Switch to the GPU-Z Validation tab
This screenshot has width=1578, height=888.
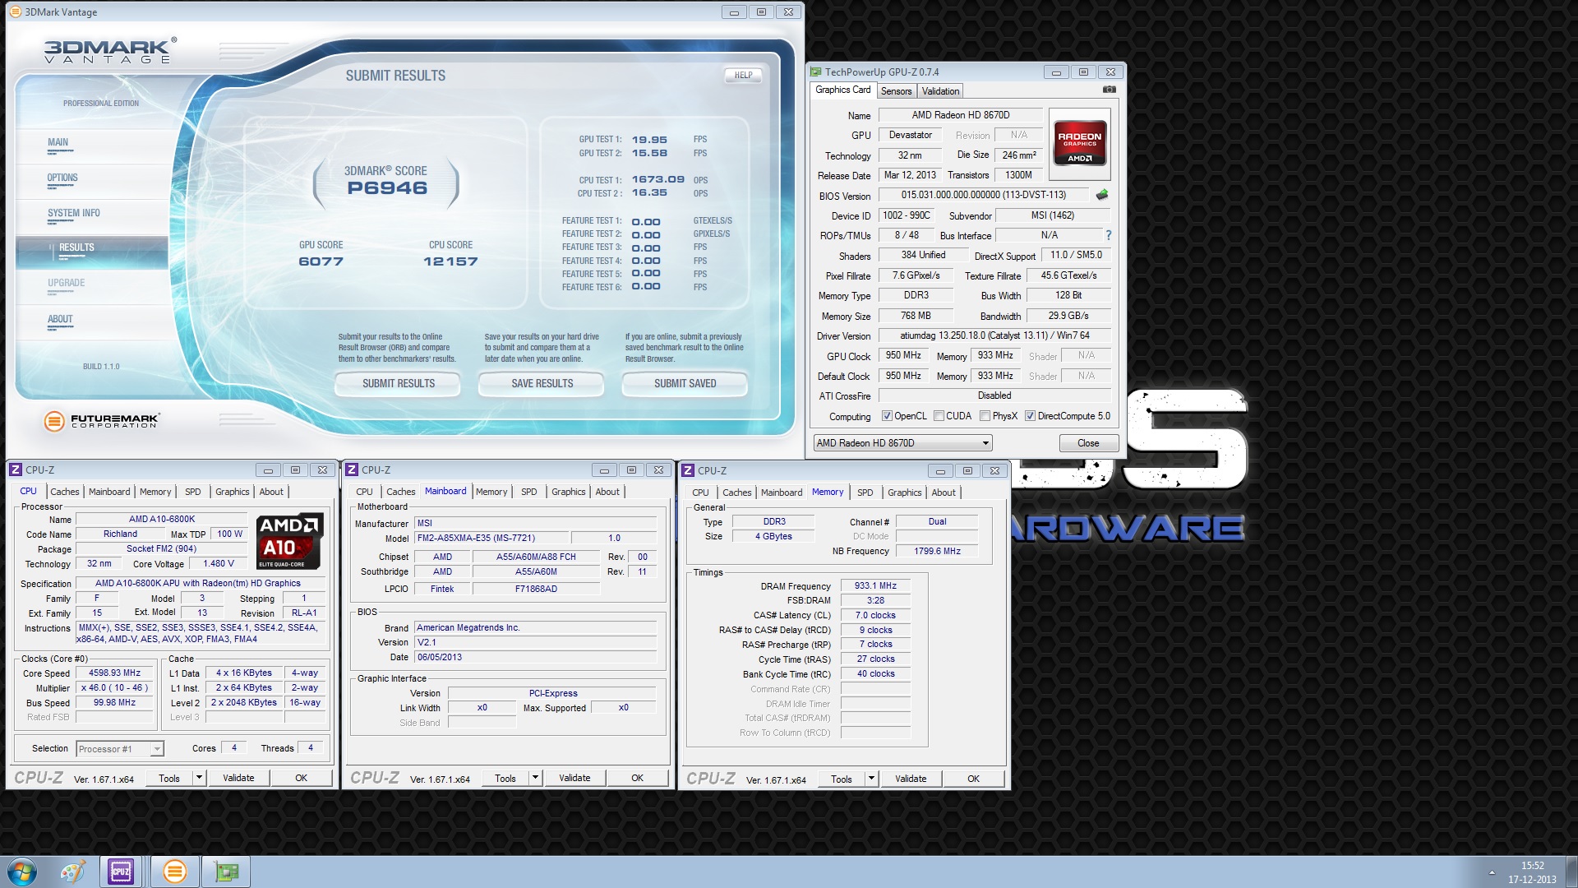tap(939, 91)
